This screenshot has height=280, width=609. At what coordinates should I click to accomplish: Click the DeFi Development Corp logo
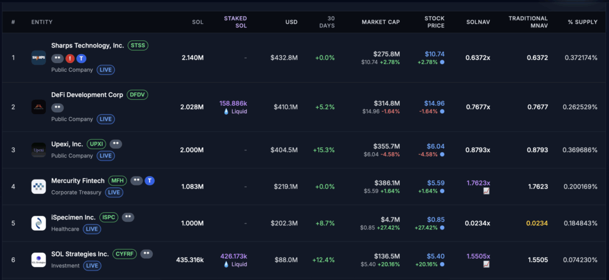click(39, 107)
